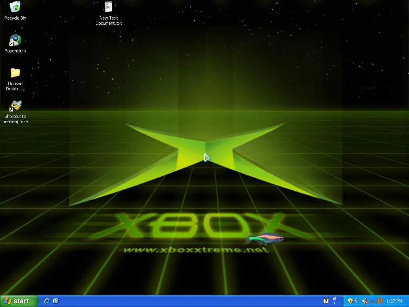Click the 1:27 PM clock
The width and height of the screenshot is (409, 307).
click(394, 301)
